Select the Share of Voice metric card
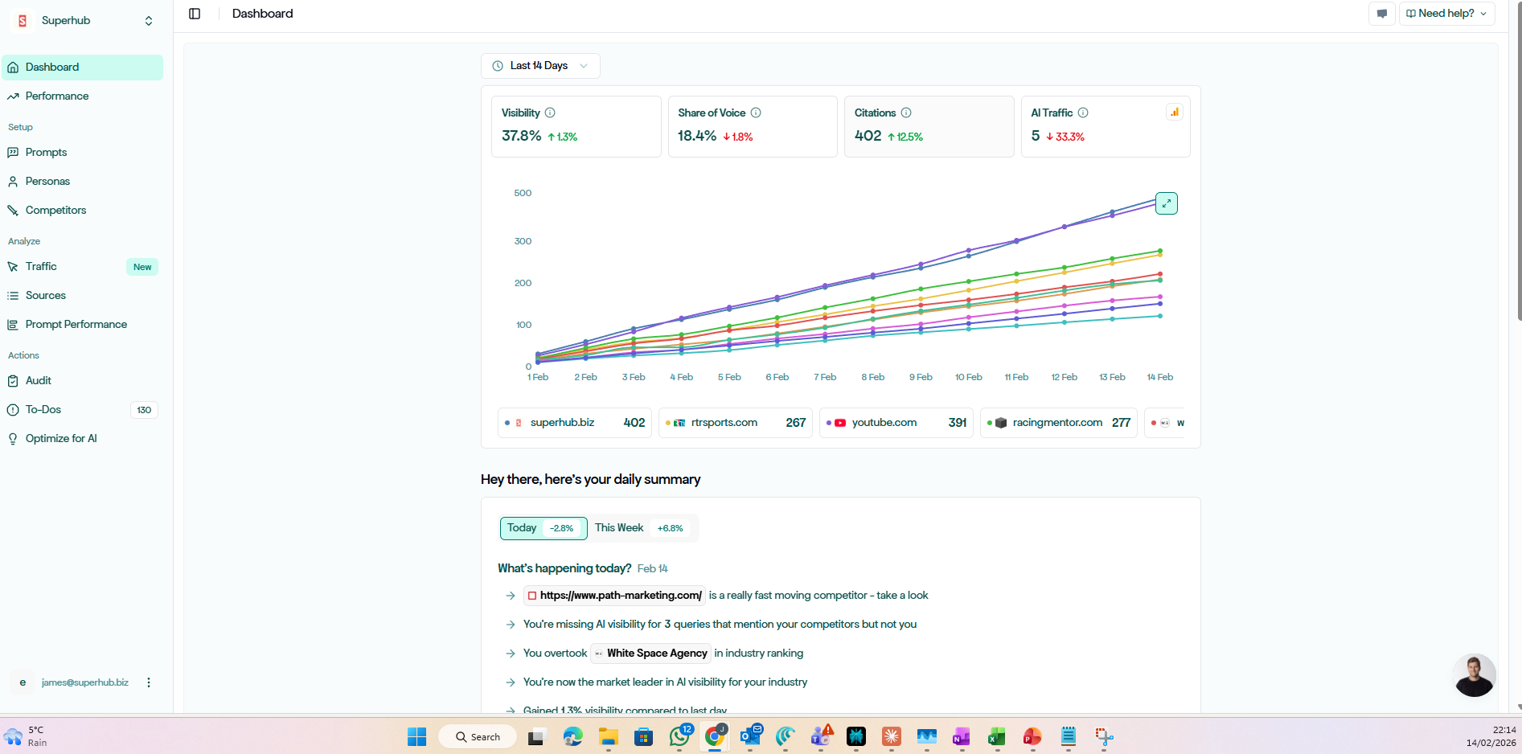1522x754 pixels. coord(753,126)
